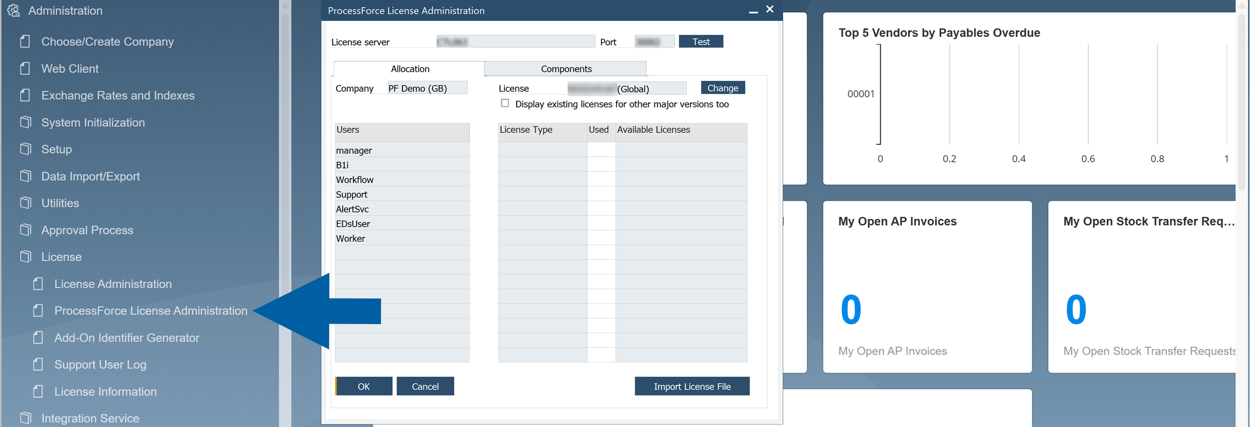Click the dashboard vertical scrollbar on the right

coord(1241,102)
